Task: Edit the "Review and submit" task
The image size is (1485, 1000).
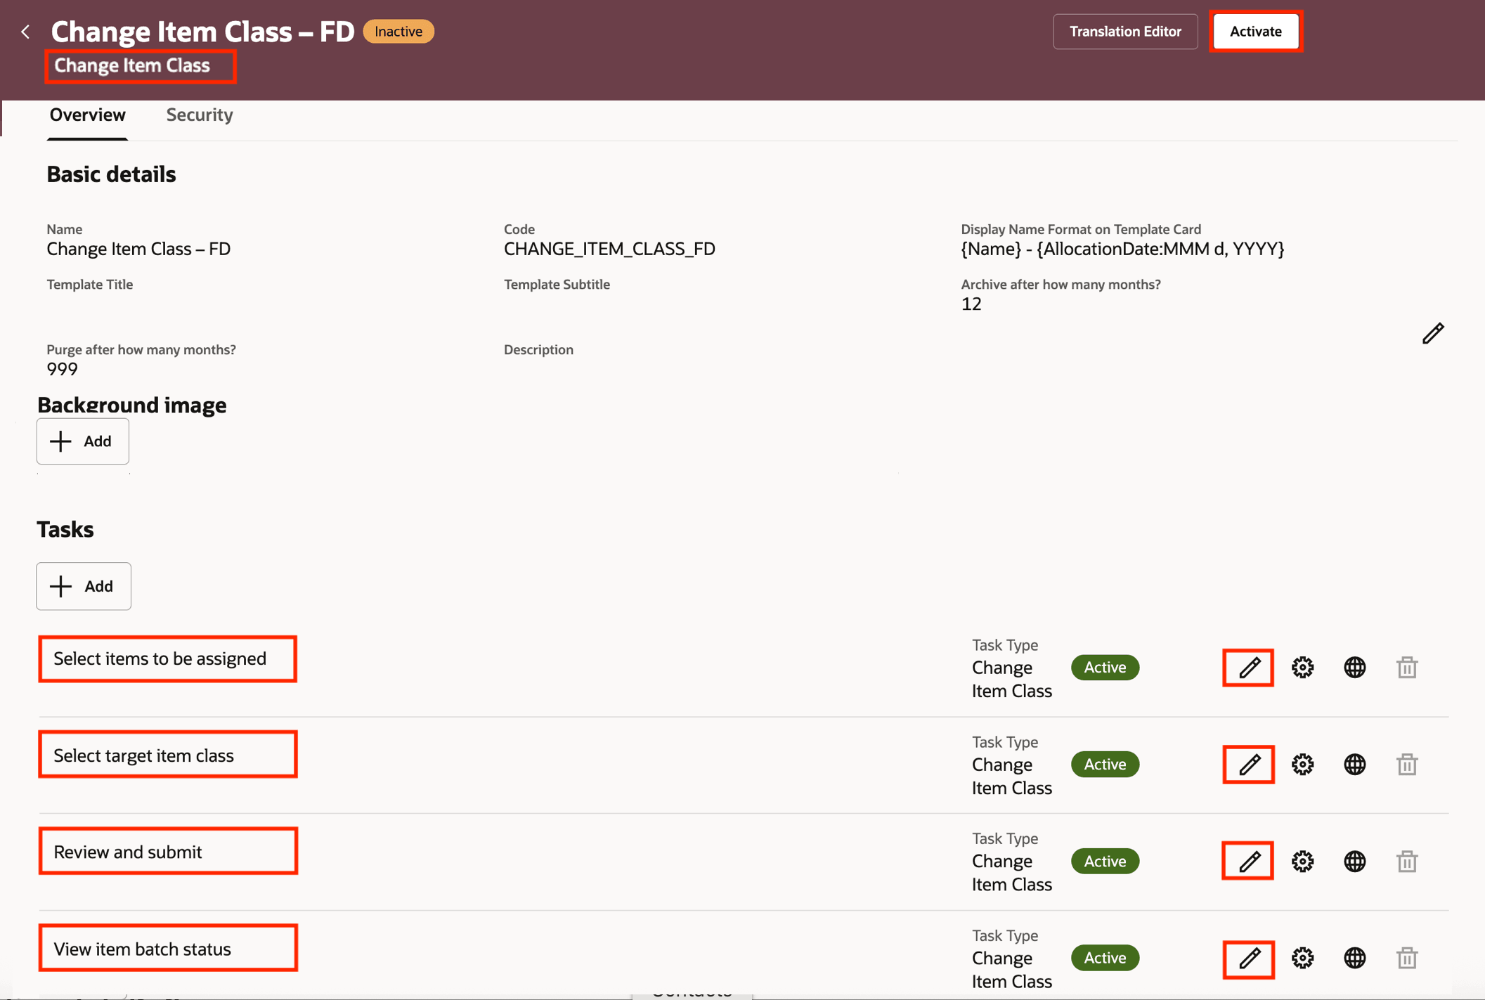Action: tap(1247, 861)
